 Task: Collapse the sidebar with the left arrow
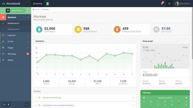[27, 105]
